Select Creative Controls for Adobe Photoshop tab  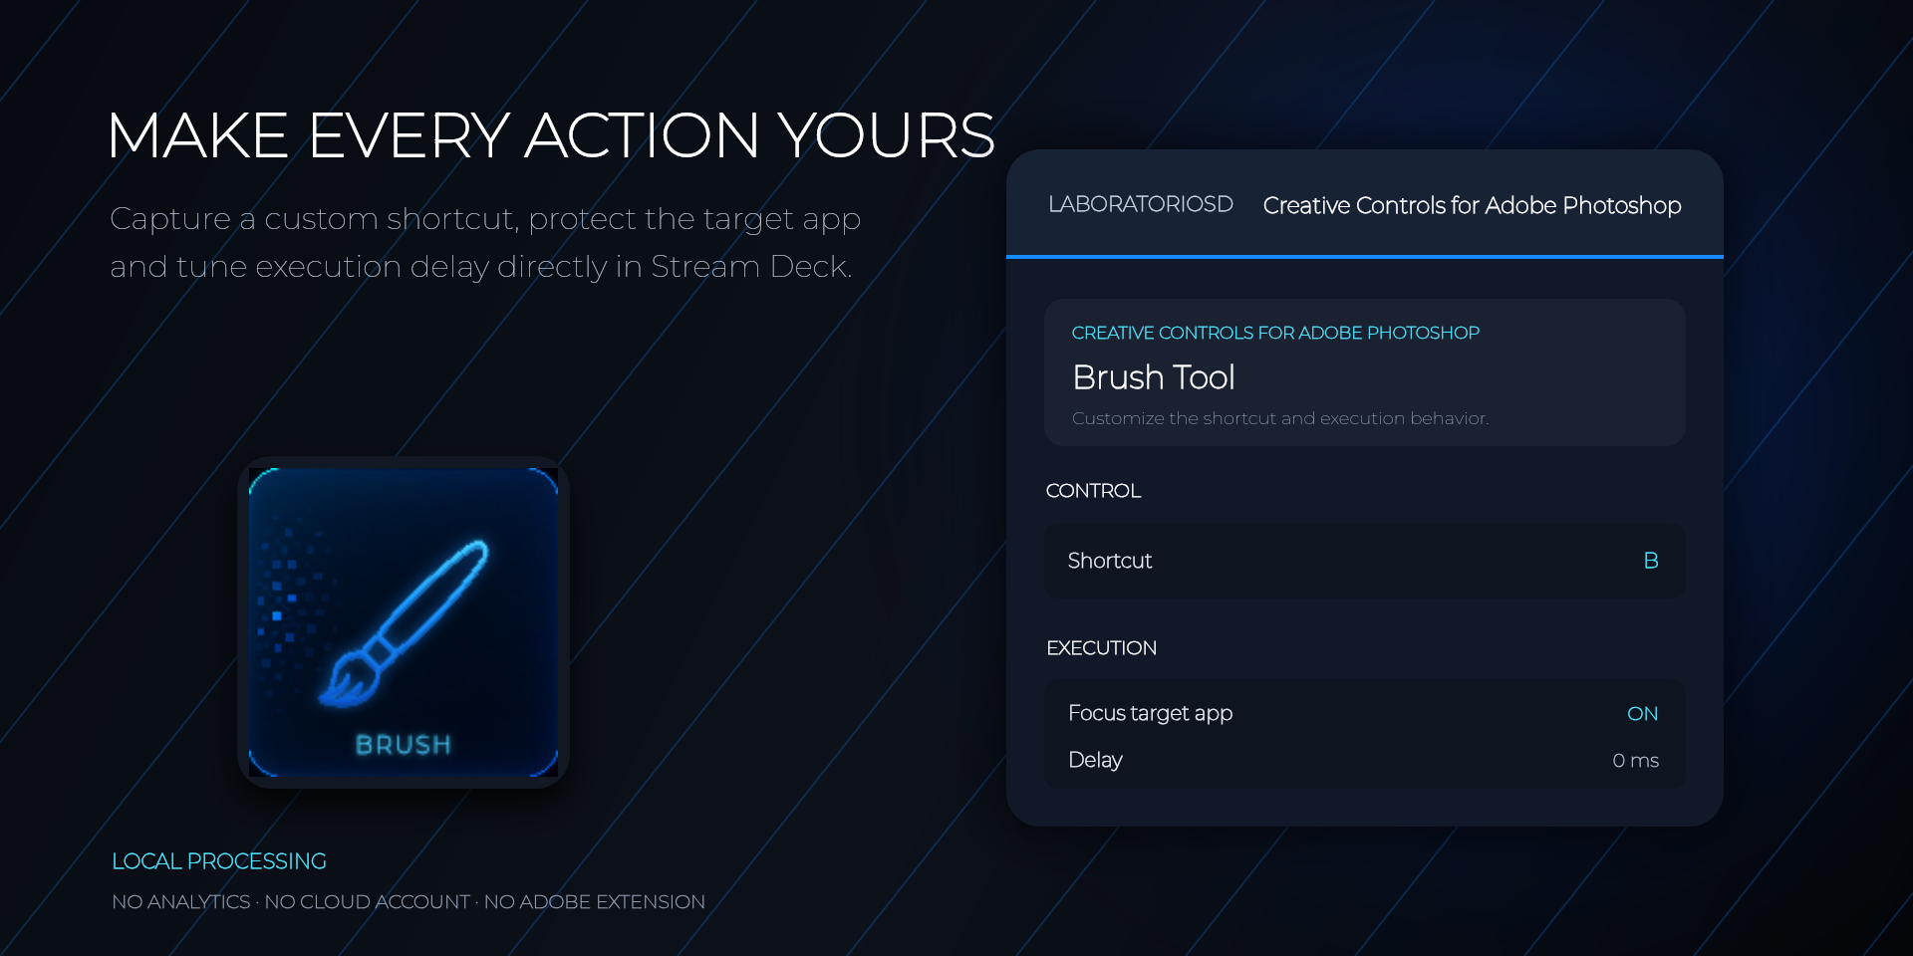pyautogui.click(x=1472, y=205)
